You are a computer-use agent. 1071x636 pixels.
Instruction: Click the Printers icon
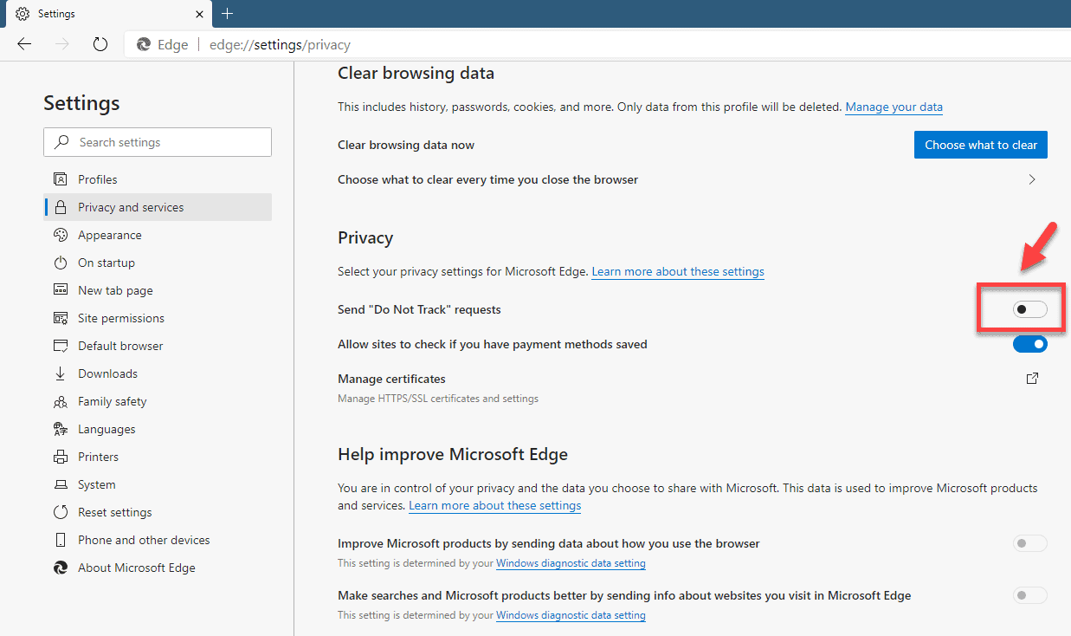coord(61,457)
